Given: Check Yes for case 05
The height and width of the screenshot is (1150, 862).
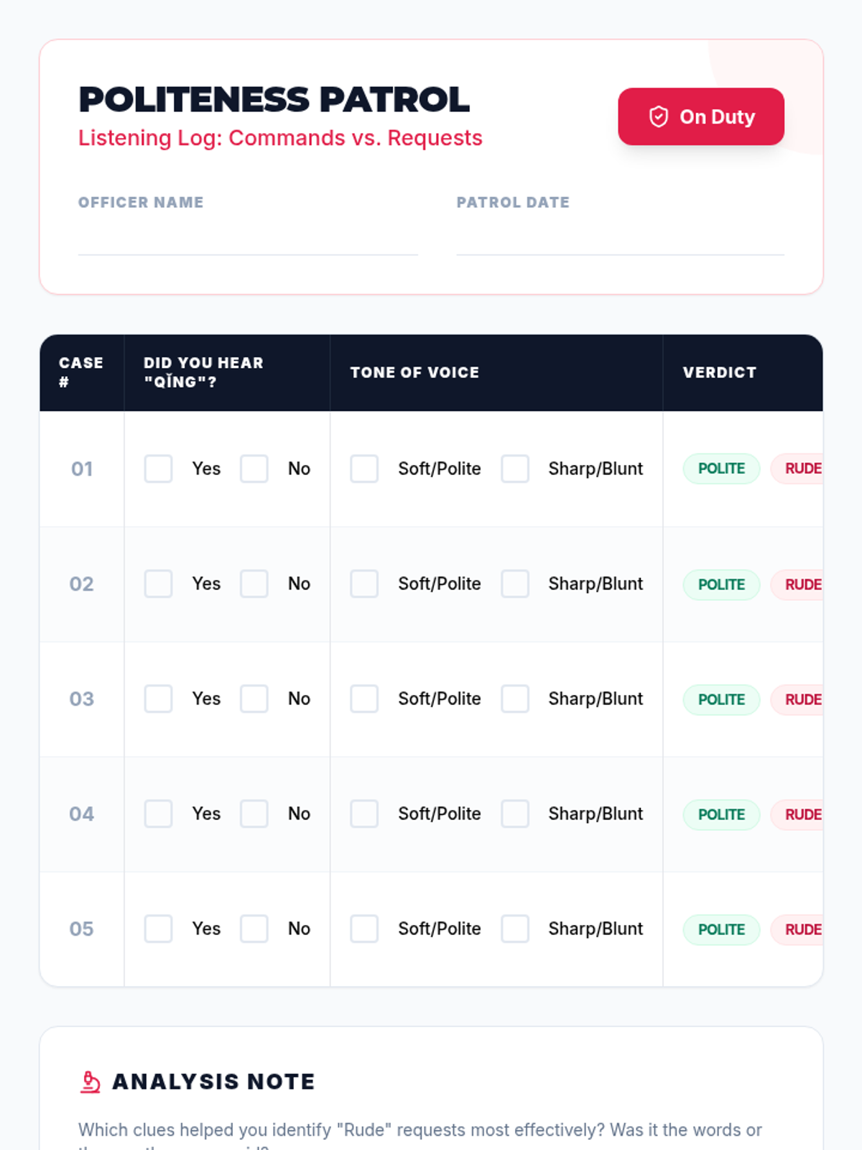Looking at the screenshot, I should [x=158, y=929].
